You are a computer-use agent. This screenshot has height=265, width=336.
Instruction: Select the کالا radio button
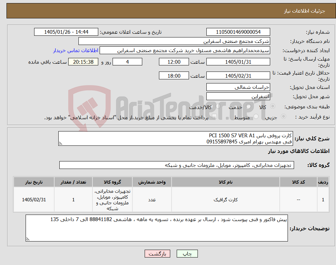click(x=273, y=106)
